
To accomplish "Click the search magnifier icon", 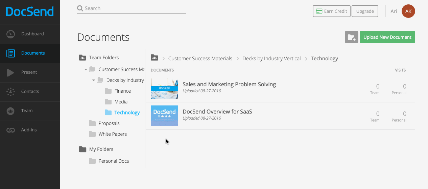I will pos(80,8).
